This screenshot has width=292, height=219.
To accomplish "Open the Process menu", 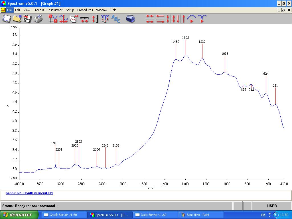I will [38, 10].
